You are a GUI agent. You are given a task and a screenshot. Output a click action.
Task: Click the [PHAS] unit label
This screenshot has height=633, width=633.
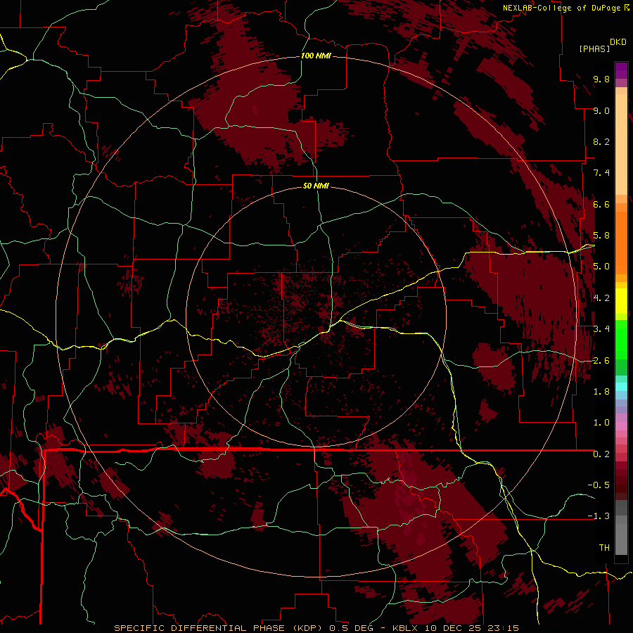click(594, 49)
